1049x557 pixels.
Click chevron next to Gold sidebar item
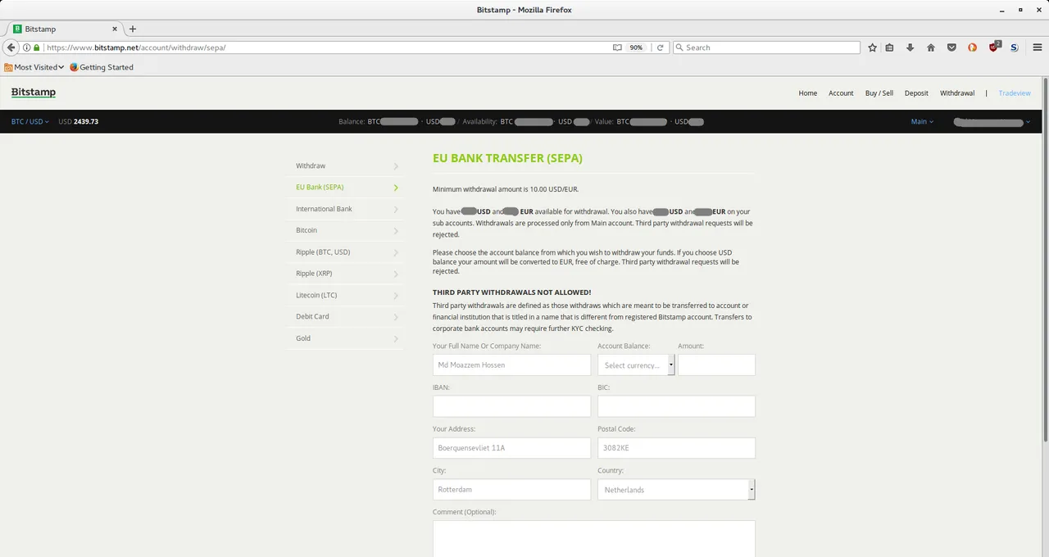(396, 338)
